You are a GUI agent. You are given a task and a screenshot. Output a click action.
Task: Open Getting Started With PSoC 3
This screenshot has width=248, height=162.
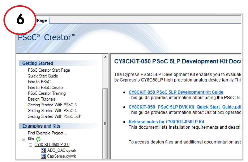[52, 105]
